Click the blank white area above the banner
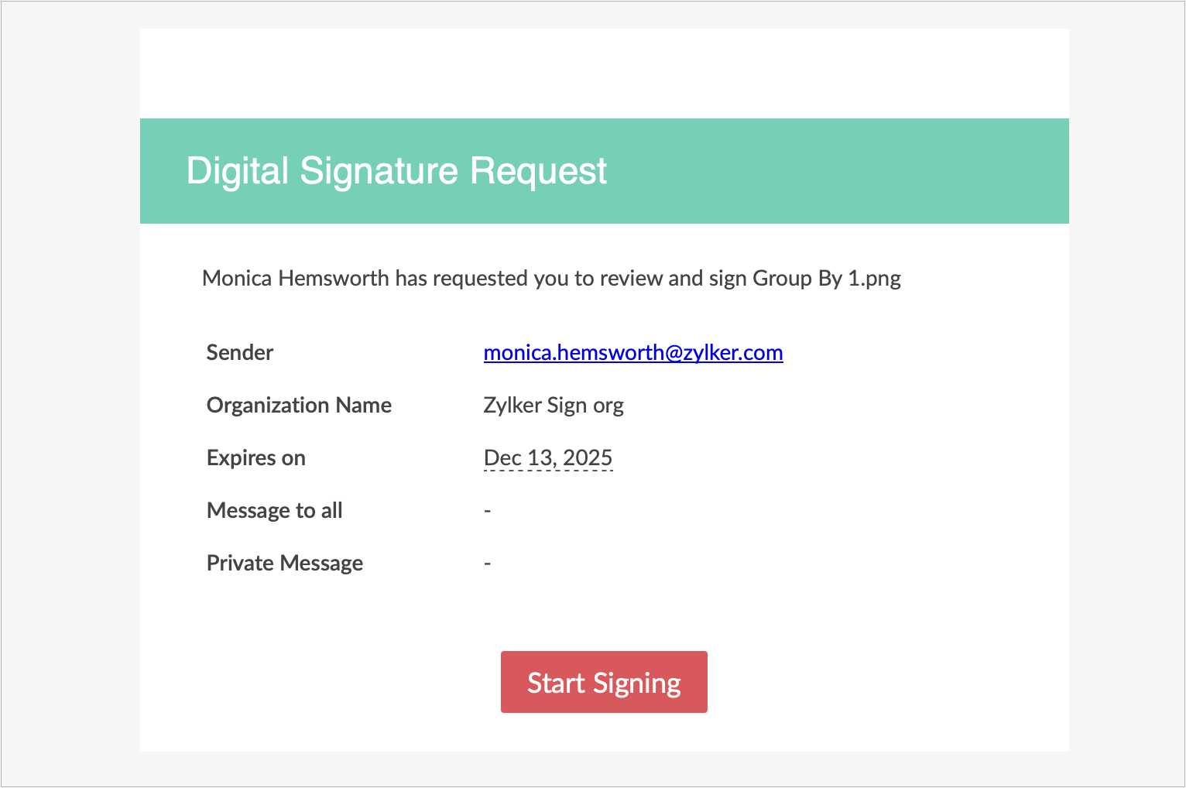This screenshot has height=788, width=1186. [x=604, y=74]
